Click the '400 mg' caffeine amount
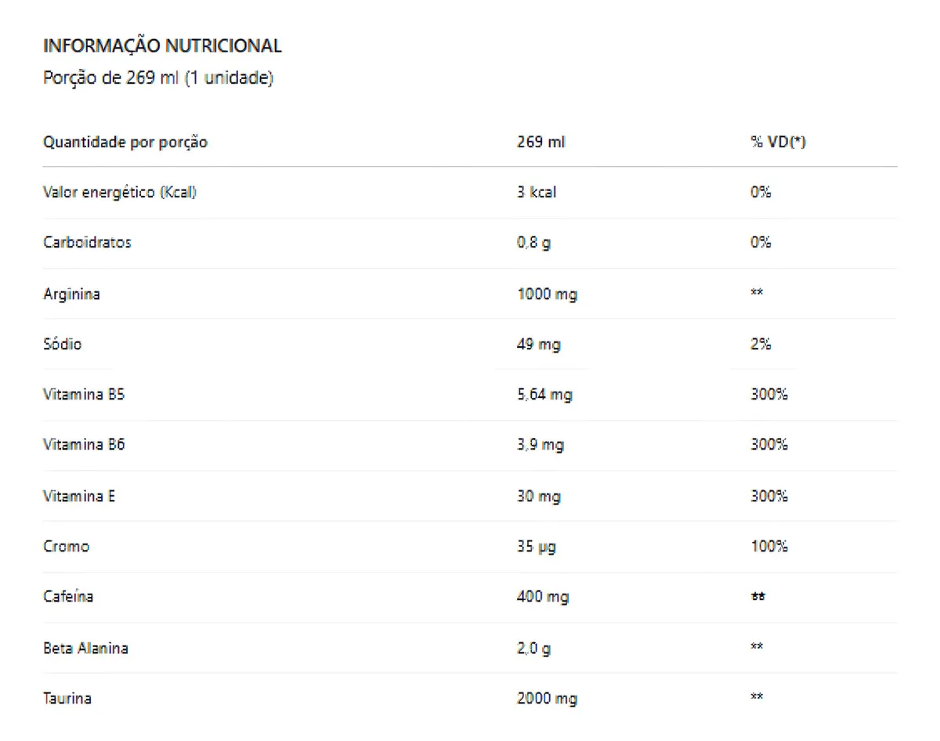 tap(543, 597)
